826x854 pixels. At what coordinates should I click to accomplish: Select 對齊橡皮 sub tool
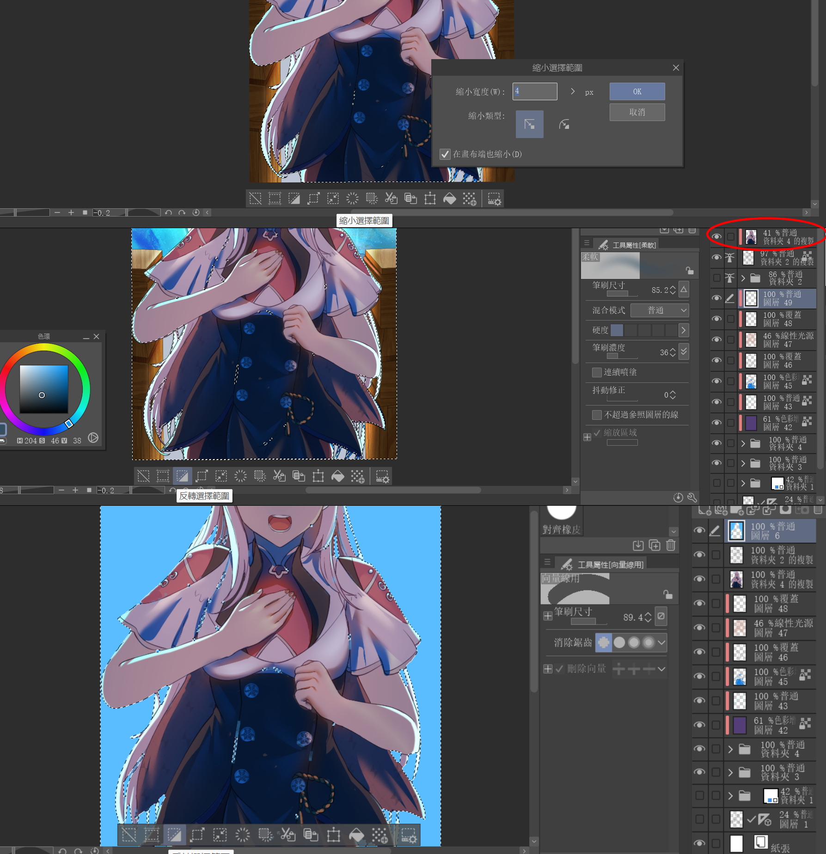tap(562, 521)
